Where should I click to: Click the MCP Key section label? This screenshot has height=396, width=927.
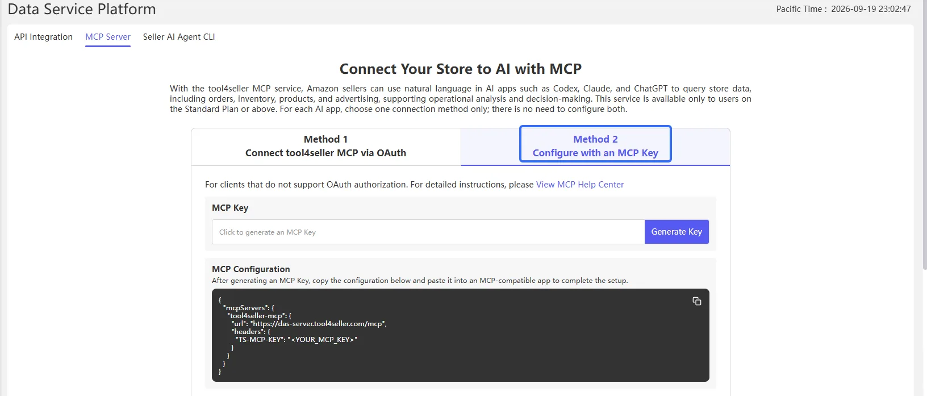point(230,208)
